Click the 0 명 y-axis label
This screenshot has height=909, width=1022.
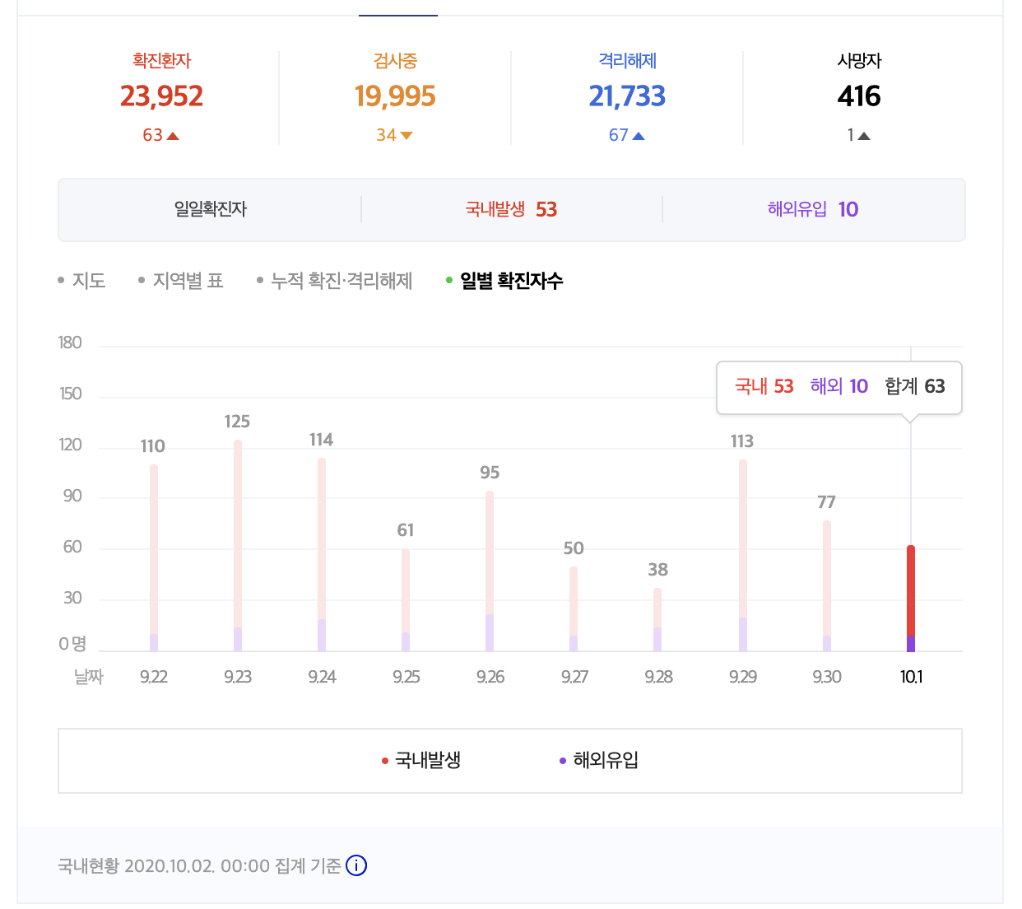pyautogui.click(x=72, y=644)
